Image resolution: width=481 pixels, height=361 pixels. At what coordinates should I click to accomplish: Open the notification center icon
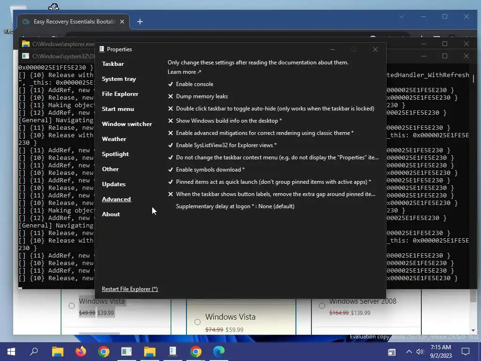point(465,352)
